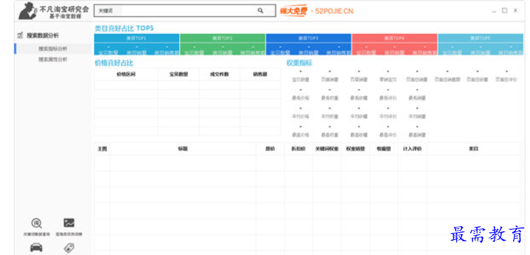Screen dimensions: 530x255
Task: Click the 页尾销量 metric
Action: [359, 80]
